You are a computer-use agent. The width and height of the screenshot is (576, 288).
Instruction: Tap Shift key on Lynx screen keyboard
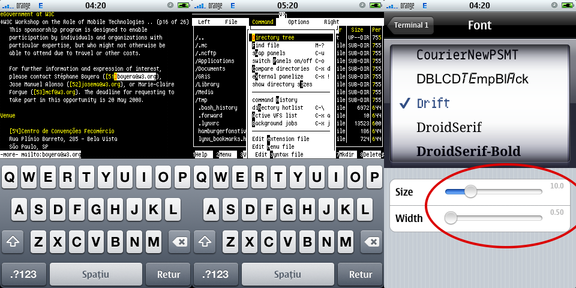click(13, 242)
